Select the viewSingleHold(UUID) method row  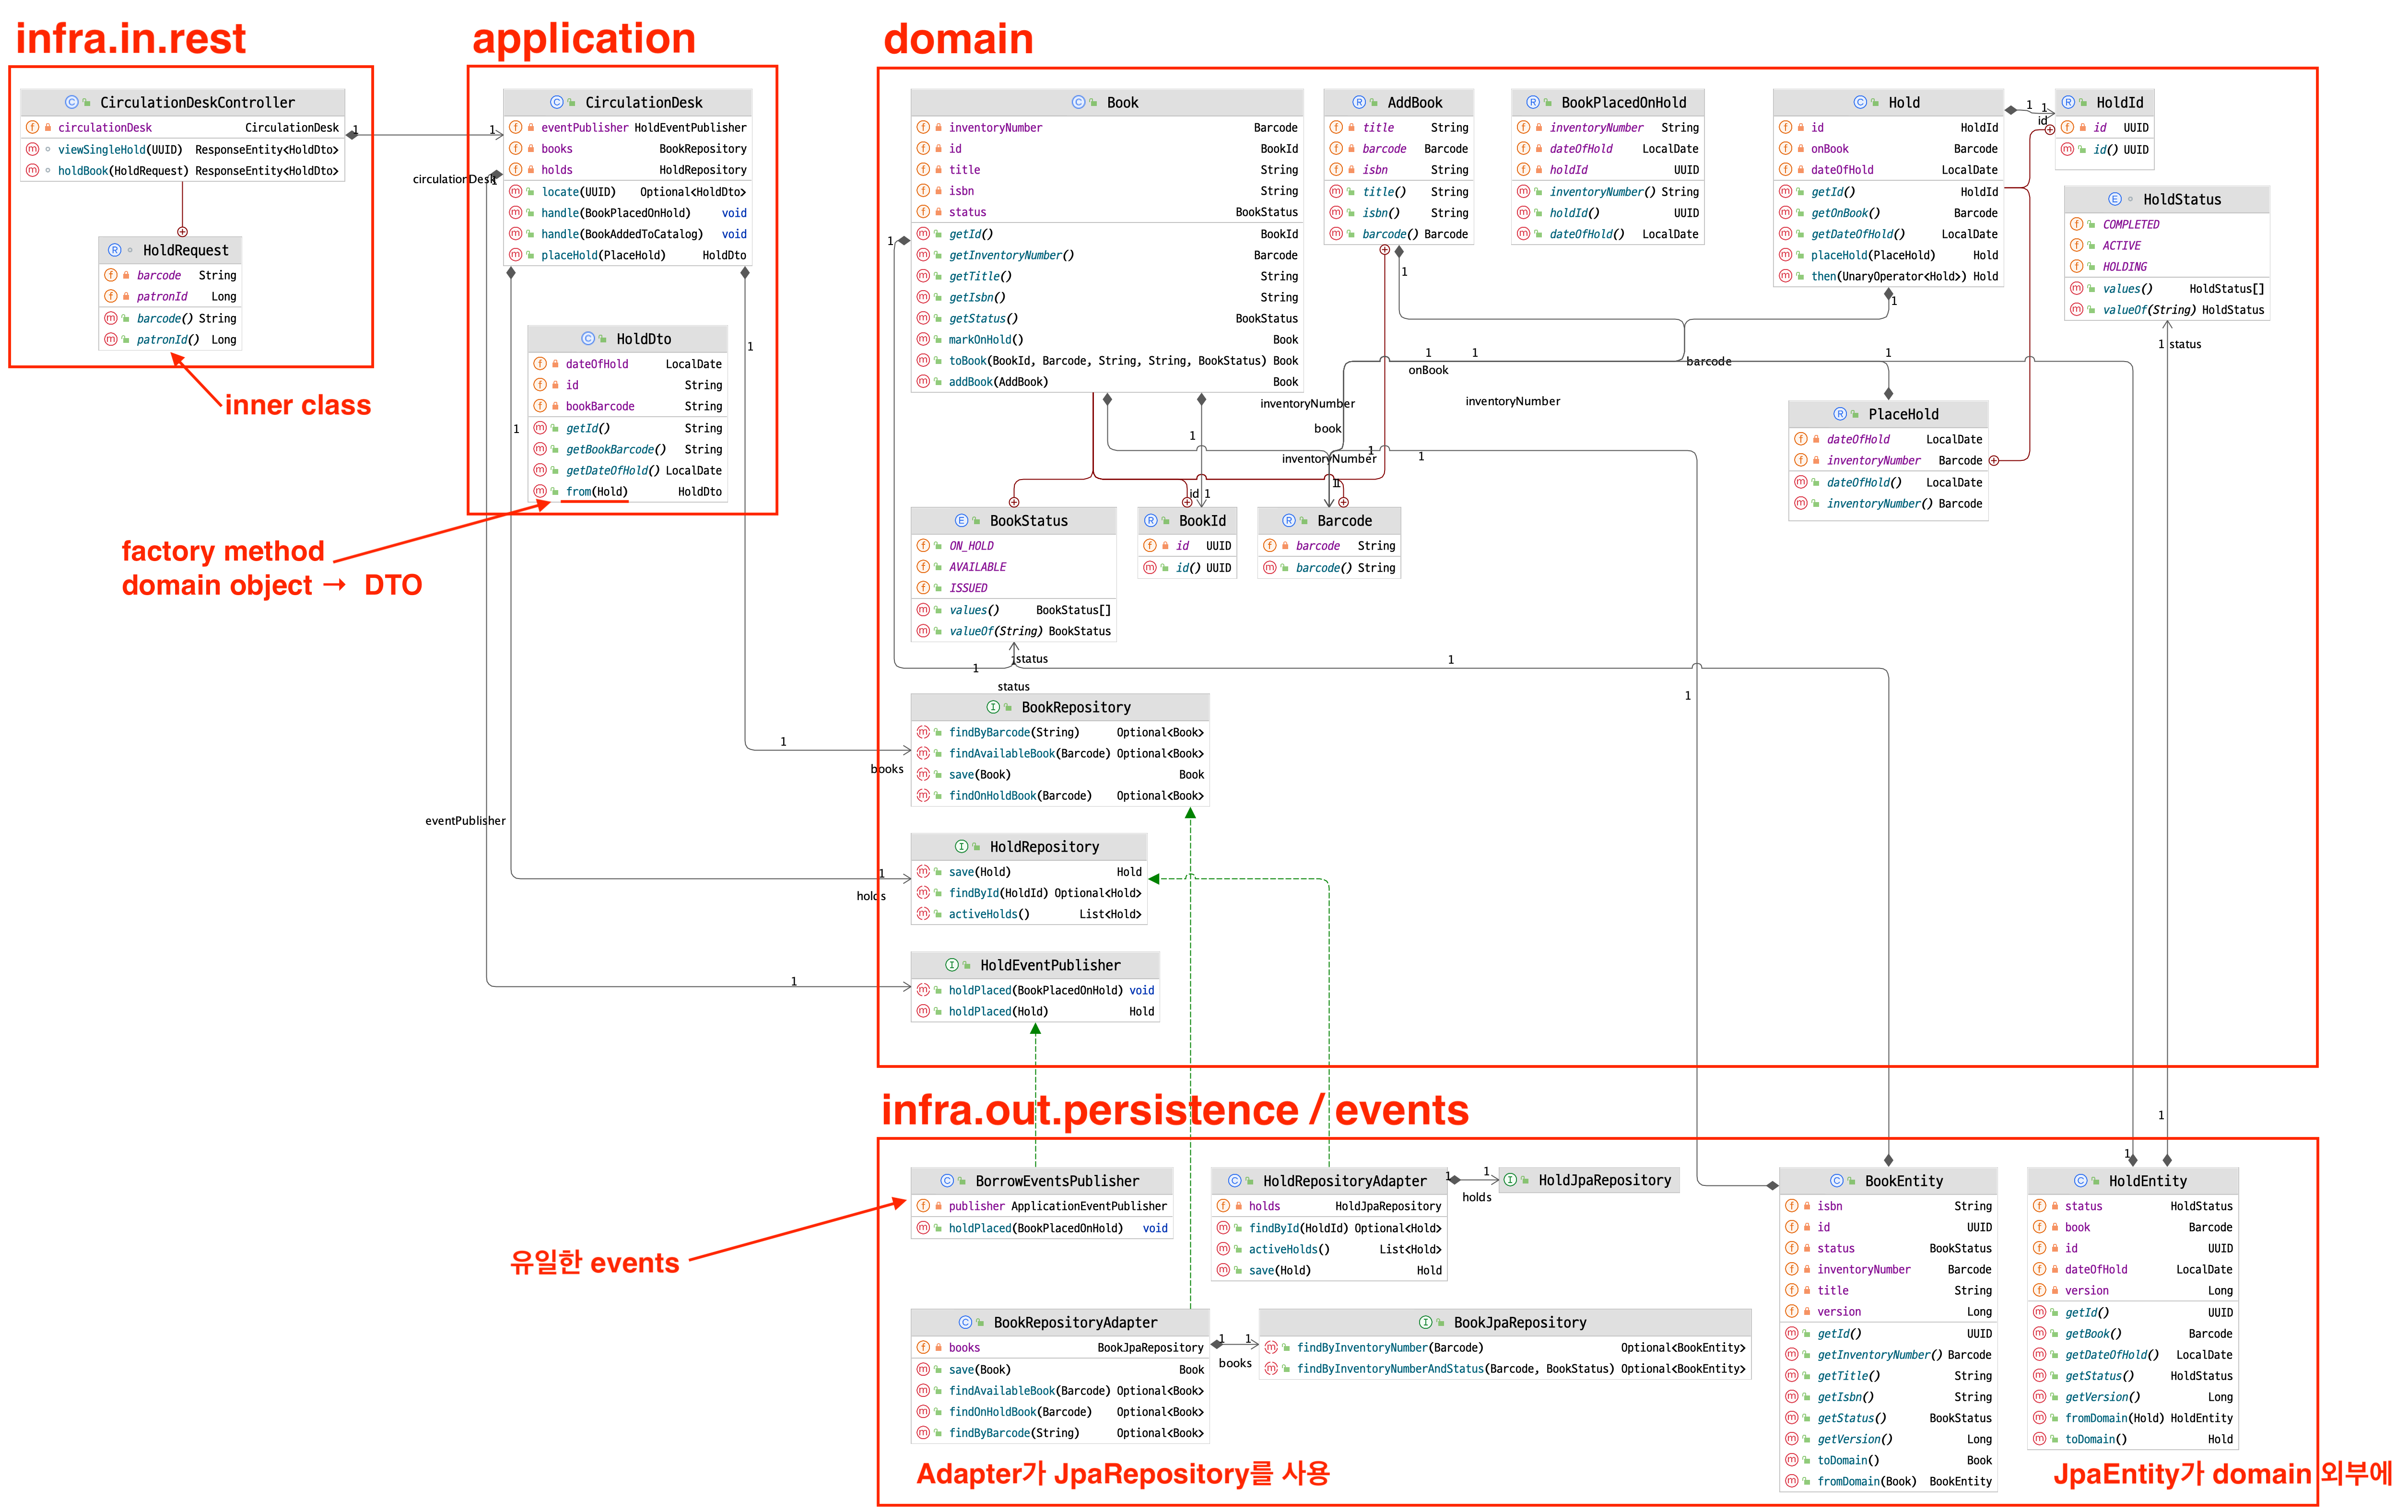[183, 150]
